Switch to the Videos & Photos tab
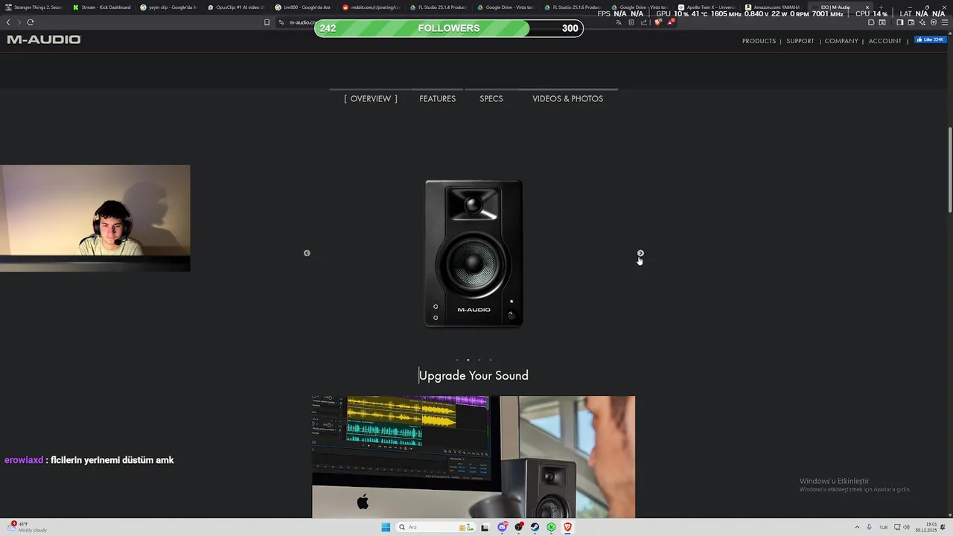This screenshot has width=953, height=536. coord(567,98)
